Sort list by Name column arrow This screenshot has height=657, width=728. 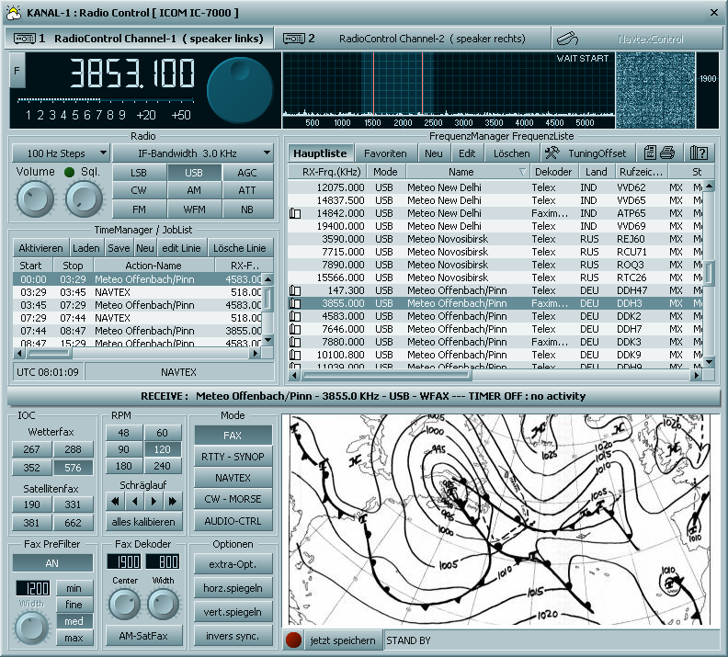tap(523, 172)
